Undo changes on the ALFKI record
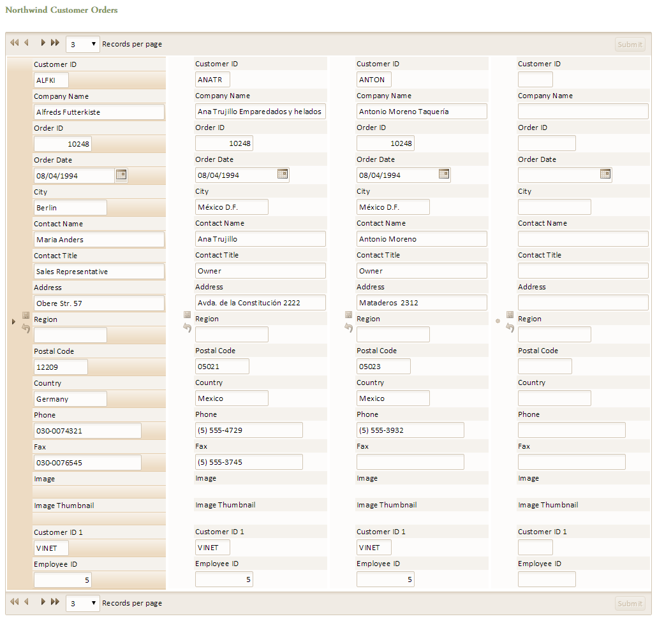Screen dimensions: 657x619 pyautogui.click(x=26, y=329)
